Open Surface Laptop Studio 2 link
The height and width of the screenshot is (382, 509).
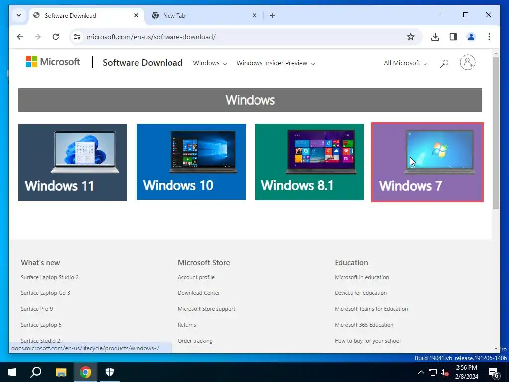tap(50, 277)
